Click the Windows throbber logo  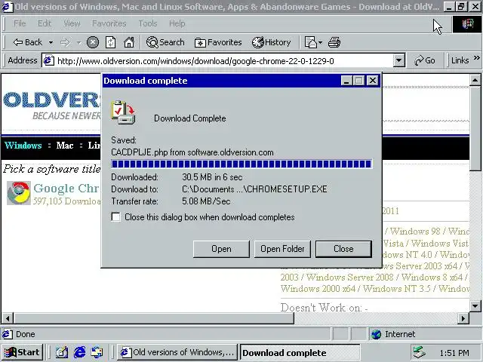point(466,23)
